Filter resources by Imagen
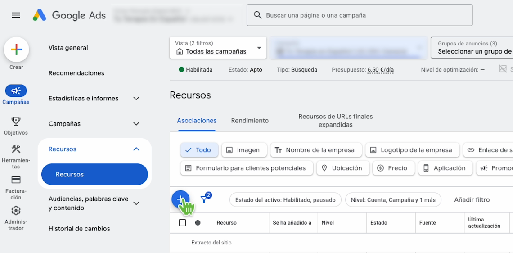The height and width of the screenshot is (253, 513). click(x=244, y=150)
